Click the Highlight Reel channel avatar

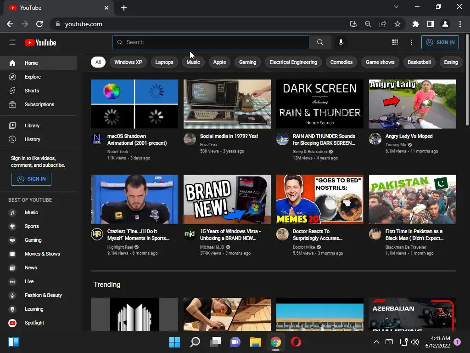97,234
